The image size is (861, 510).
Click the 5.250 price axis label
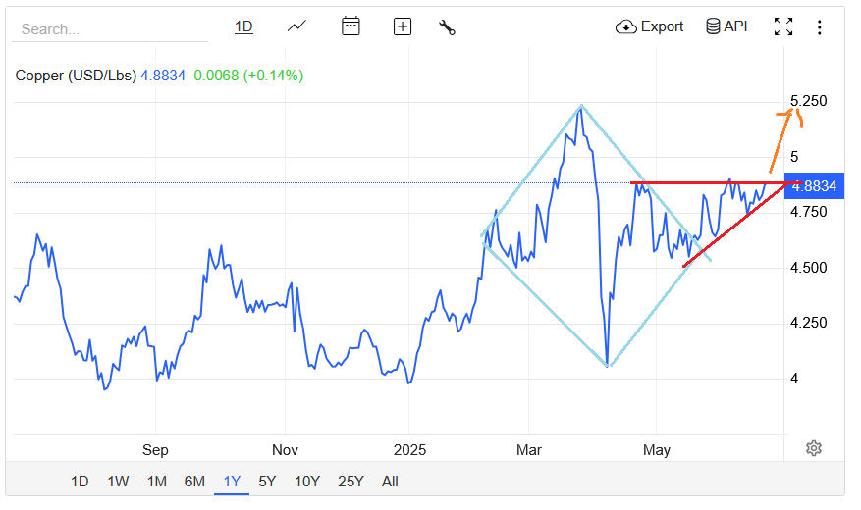point(808,101)
